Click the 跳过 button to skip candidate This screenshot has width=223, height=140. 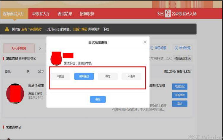click(180, 103)
